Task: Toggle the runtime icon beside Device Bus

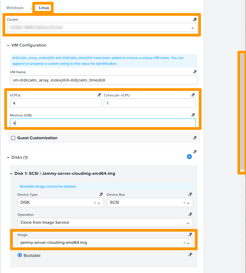Action: pyautogui.click(x=190, y=195)
